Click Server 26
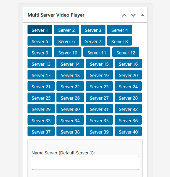Image resolution: width=170 pixels, height=177 pixels. pyautogui.click(x=70, y=98)
